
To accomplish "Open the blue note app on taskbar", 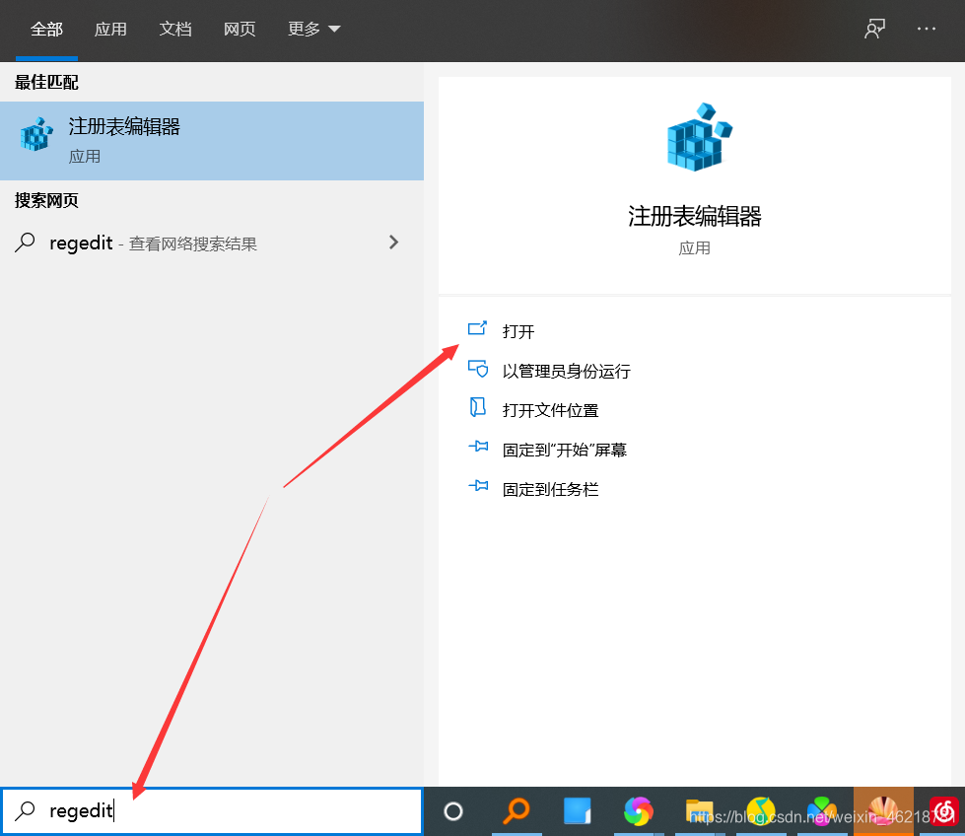I will (578, 810).
